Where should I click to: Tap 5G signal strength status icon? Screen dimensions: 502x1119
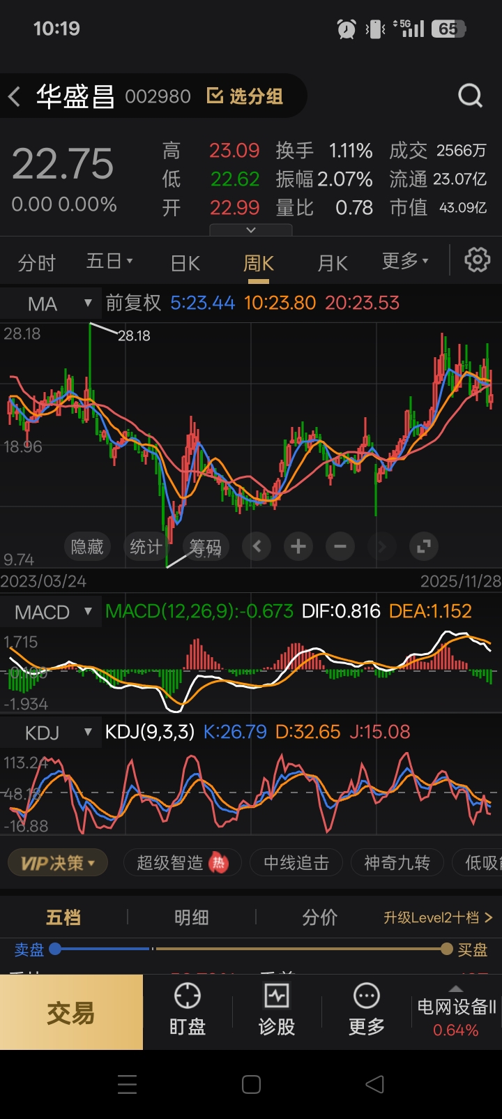pyautogui.click(x=409, y=28)
